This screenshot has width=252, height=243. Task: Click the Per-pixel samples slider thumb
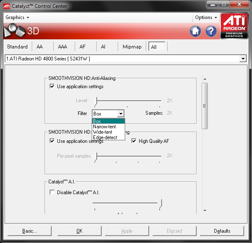pos(95,156)
